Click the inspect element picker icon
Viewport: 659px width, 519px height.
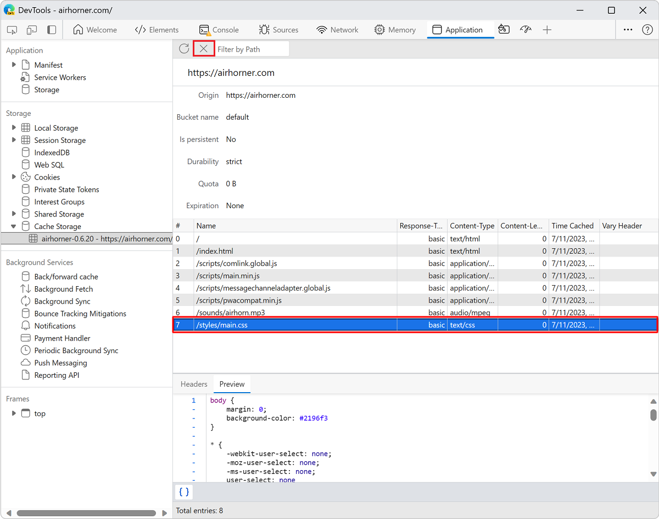tap(12, 30)
